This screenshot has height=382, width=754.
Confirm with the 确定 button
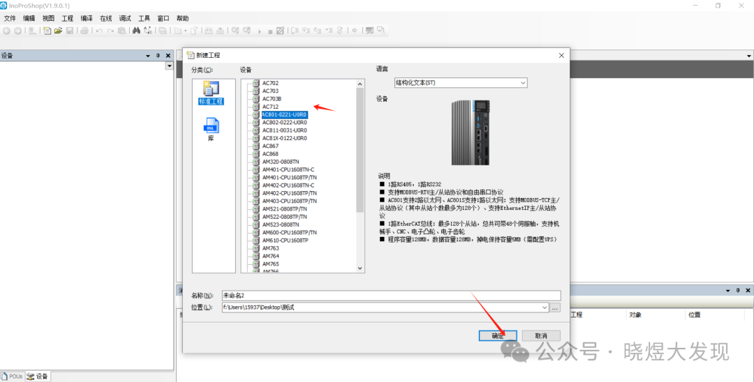tap(498, 336)
